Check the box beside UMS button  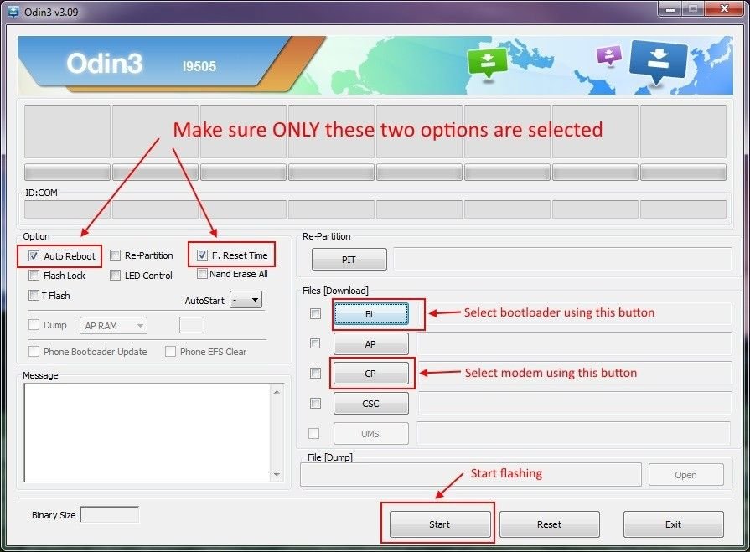point(313,434)
